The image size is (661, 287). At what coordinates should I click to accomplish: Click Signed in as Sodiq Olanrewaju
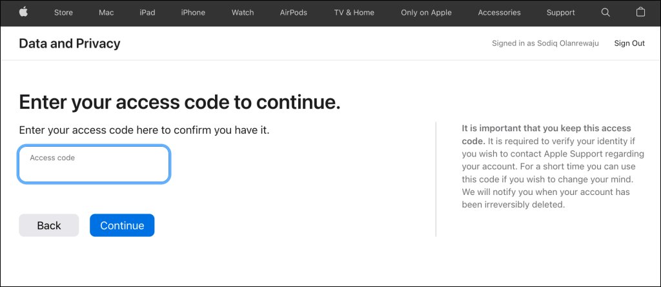coord(545,43)
